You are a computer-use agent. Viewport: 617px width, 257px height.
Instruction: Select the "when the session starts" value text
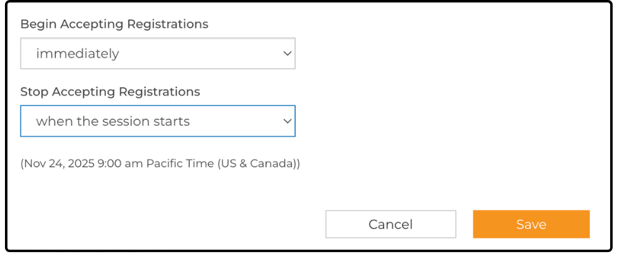coord(112,121)
